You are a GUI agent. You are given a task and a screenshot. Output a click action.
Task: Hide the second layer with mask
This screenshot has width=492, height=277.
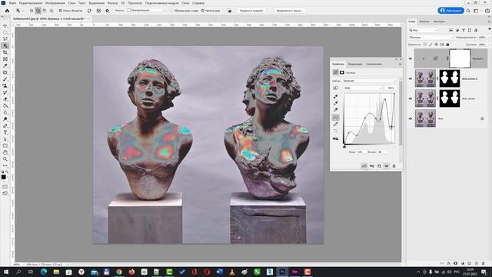point(411,78)
